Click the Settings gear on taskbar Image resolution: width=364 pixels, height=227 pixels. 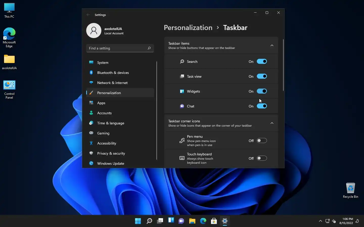click(x=225, y=221)
